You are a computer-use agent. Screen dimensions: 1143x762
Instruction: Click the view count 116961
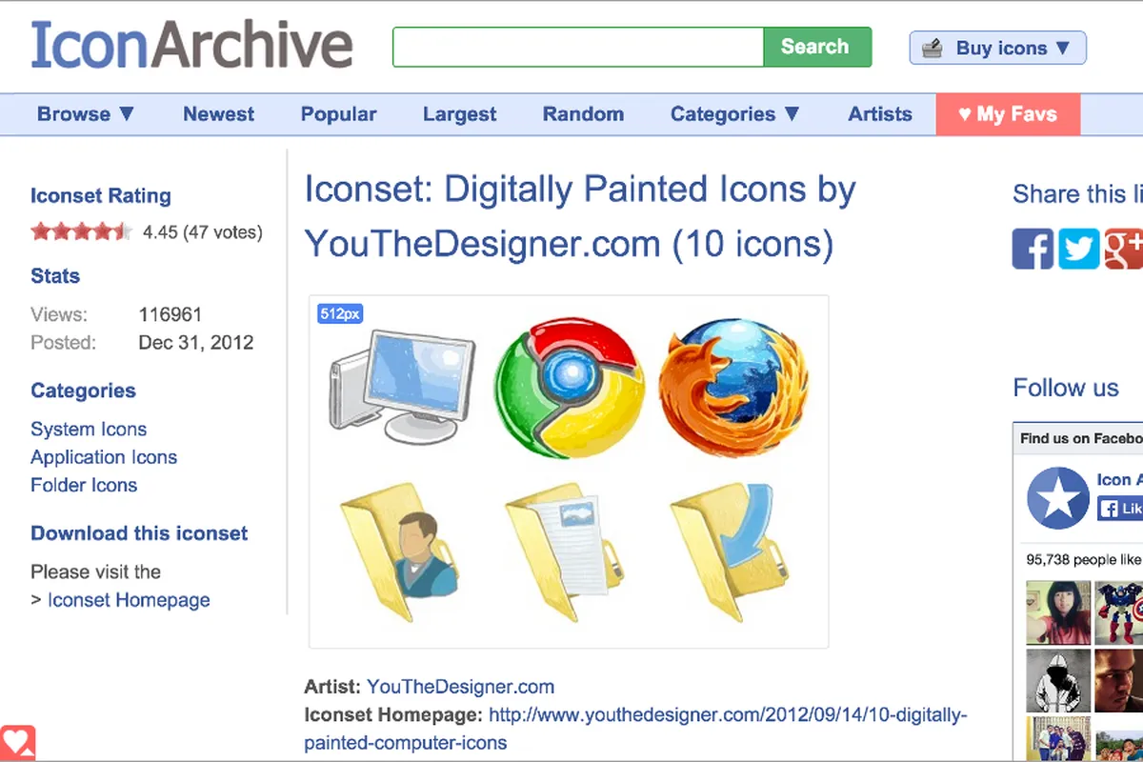tap(170, 314)
